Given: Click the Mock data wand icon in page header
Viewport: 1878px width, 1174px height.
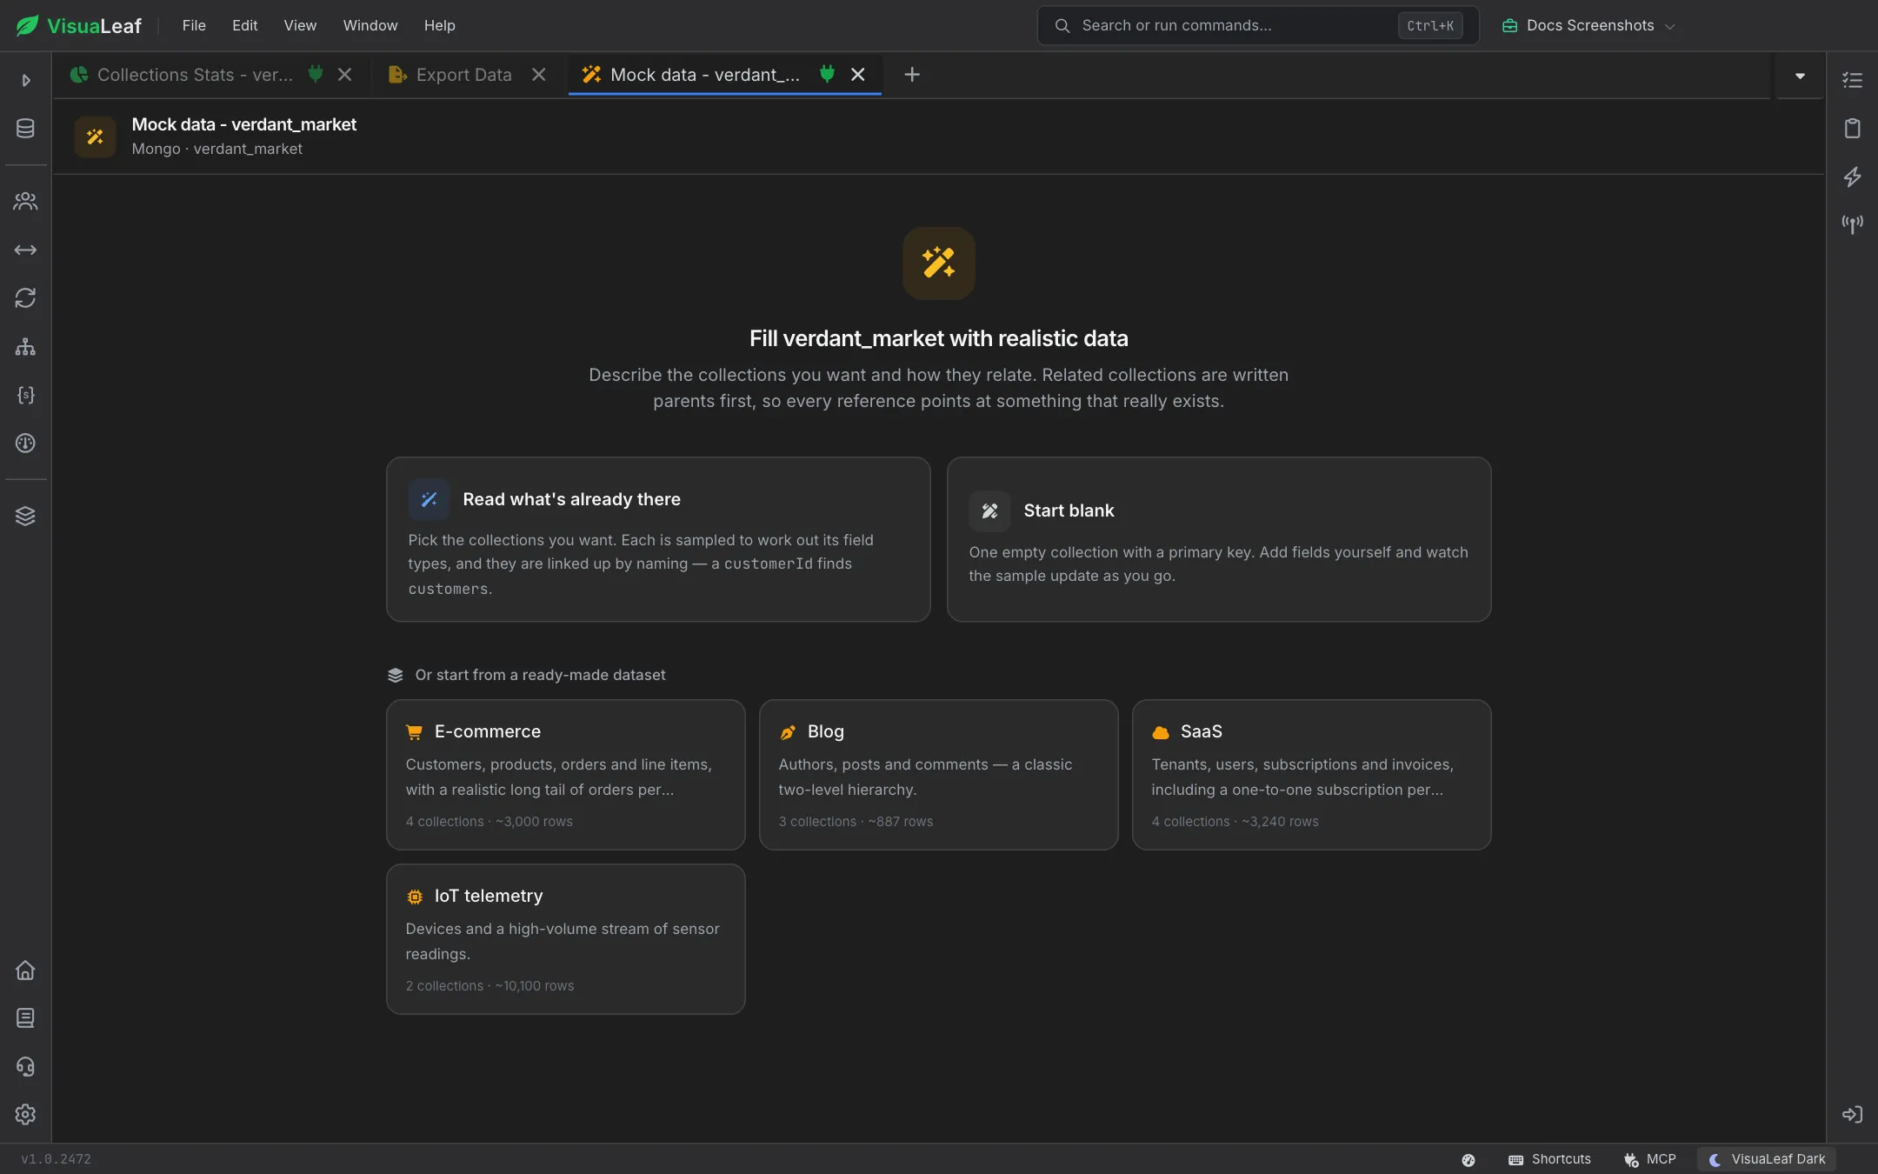Looking at the screenshot, I should [x=96, y=137].
